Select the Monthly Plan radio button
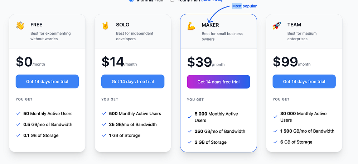 131,1
